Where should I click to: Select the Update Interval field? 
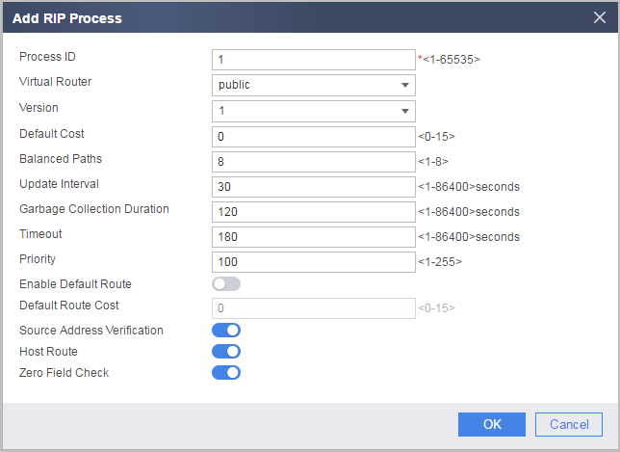[314, 187]
